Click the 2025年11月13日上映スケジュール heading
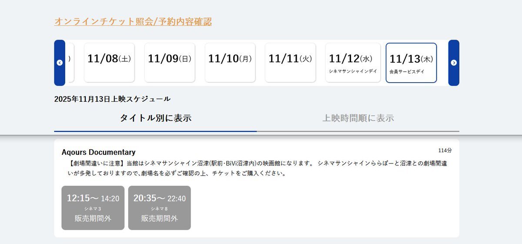Screen dimensions: 522x244 [112, 99]
